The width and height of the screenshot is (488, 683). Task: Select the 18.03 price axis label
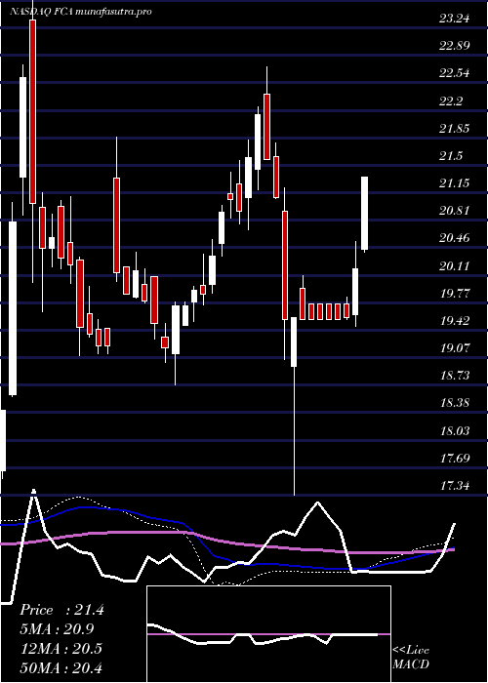(x=455, y=431)
